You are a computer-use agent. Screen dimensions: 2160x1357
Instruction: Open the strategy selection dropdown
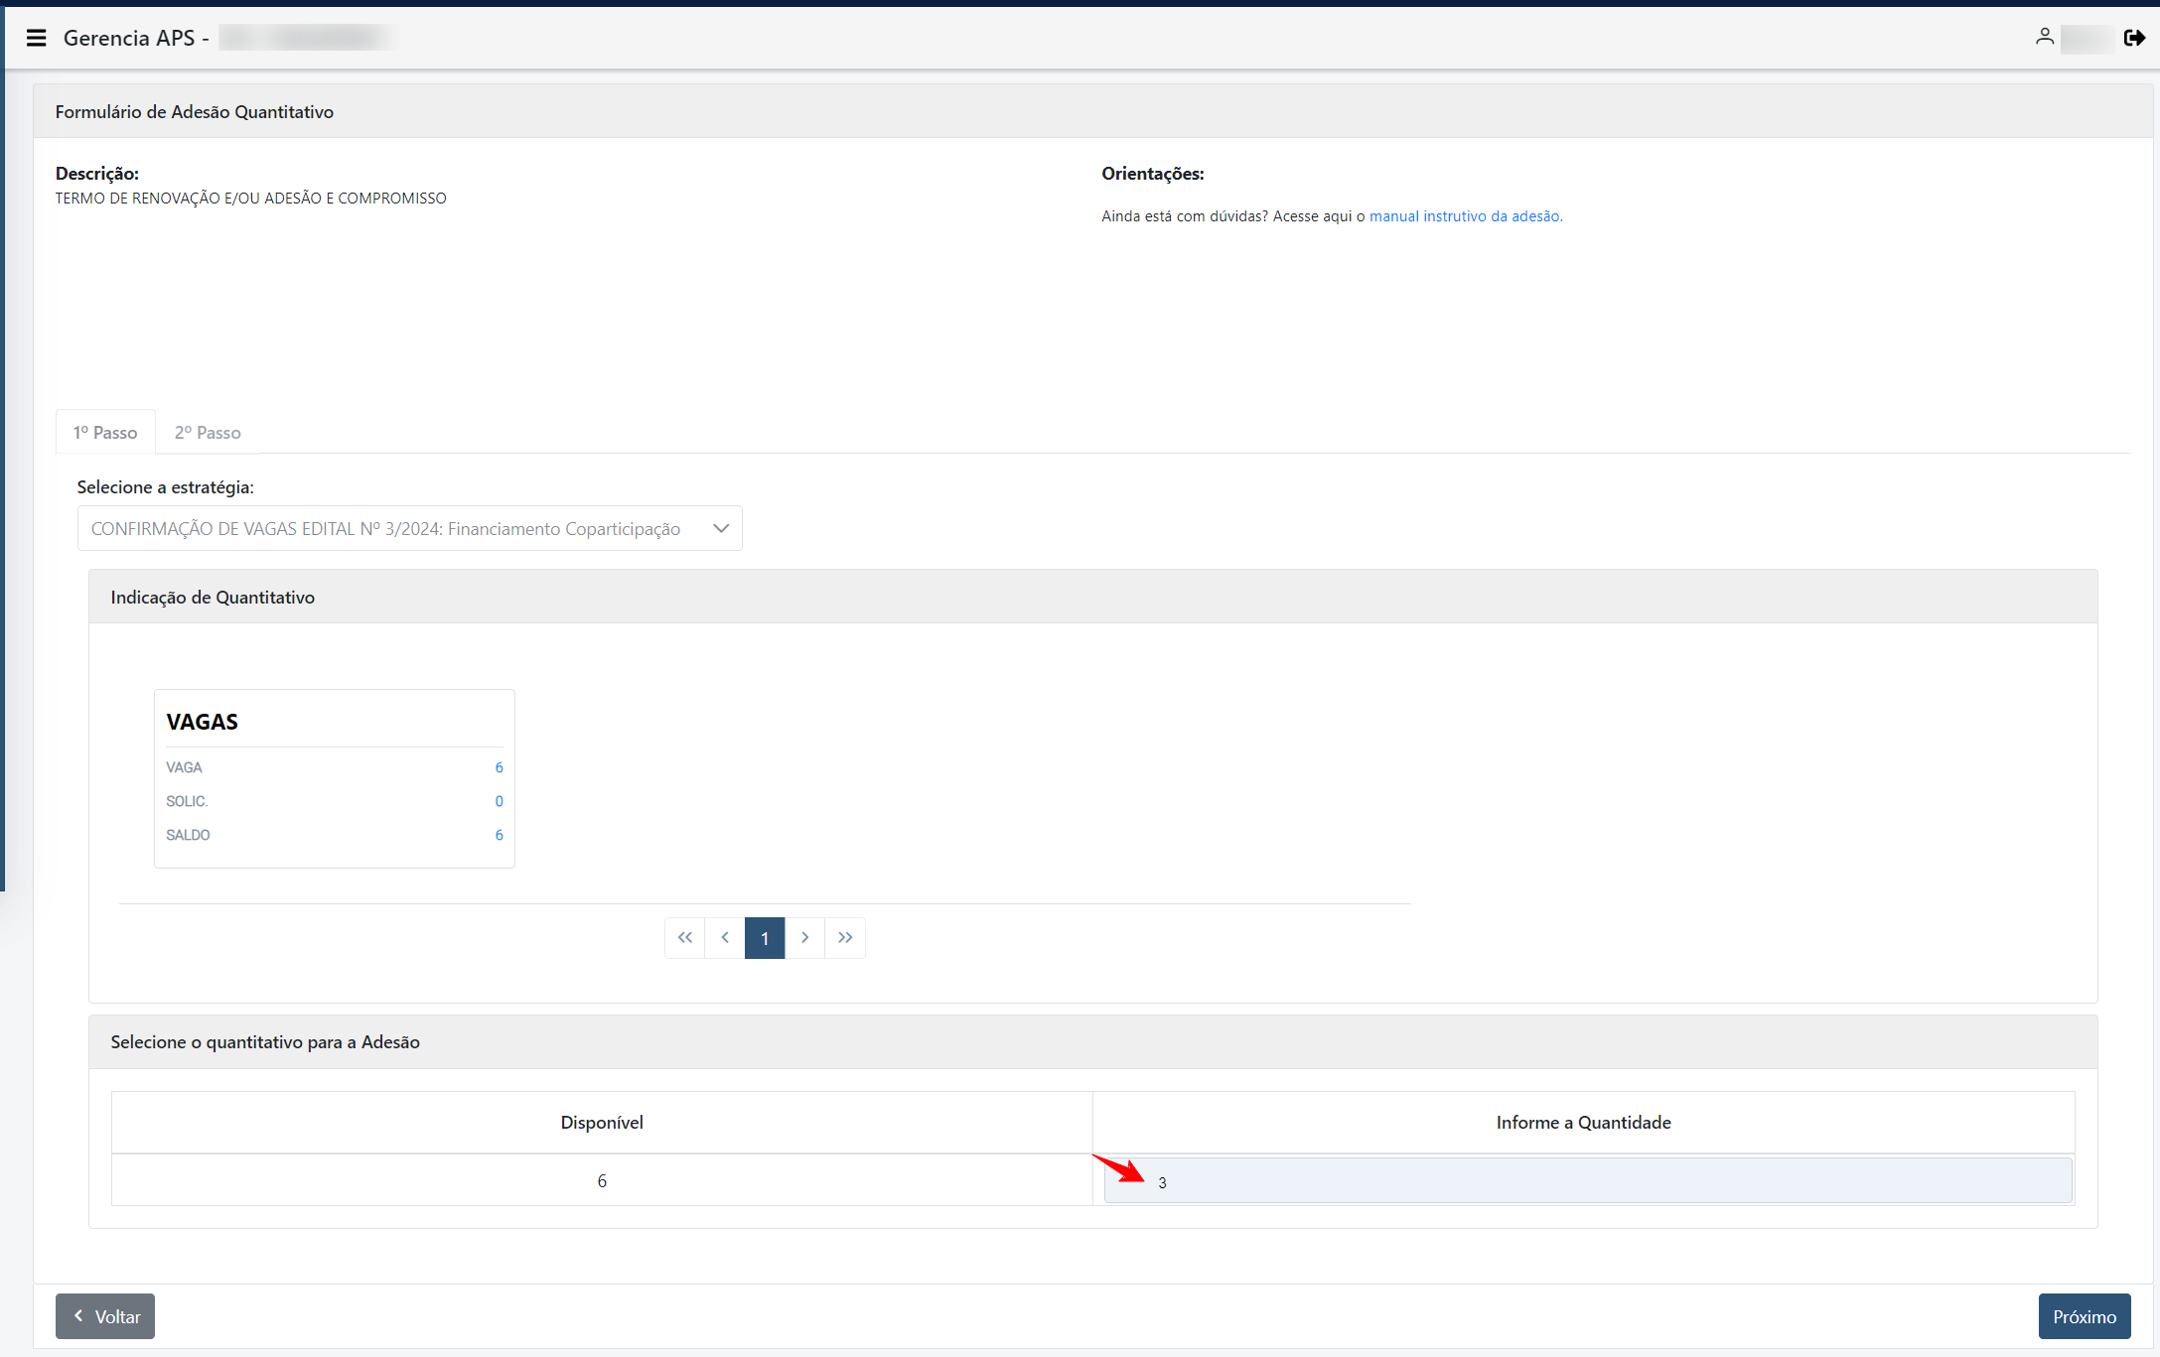pyautogui.click(x=409, y=528)
